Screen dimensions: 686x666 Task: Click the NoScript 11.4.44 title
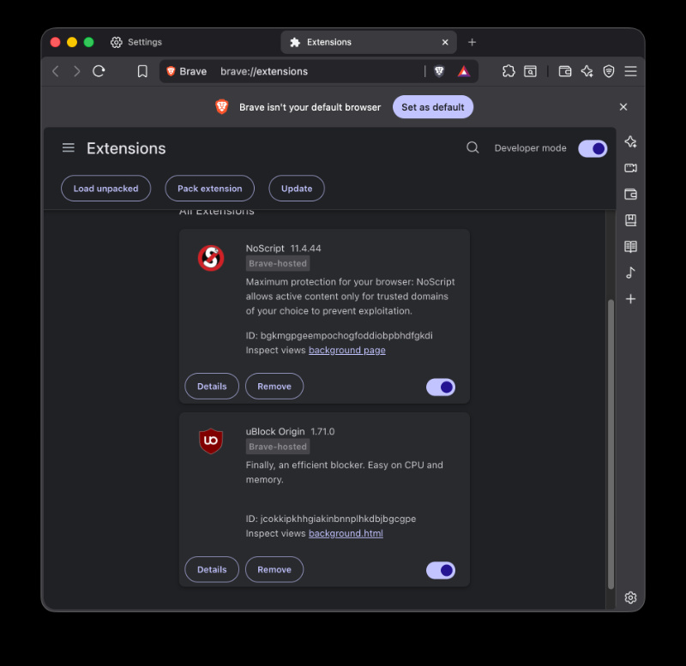point(283,249)
